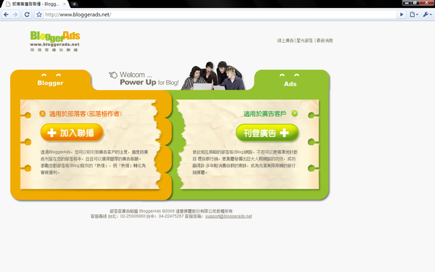Click the support@bloggerads.net email link

click(x=228, y=216)
